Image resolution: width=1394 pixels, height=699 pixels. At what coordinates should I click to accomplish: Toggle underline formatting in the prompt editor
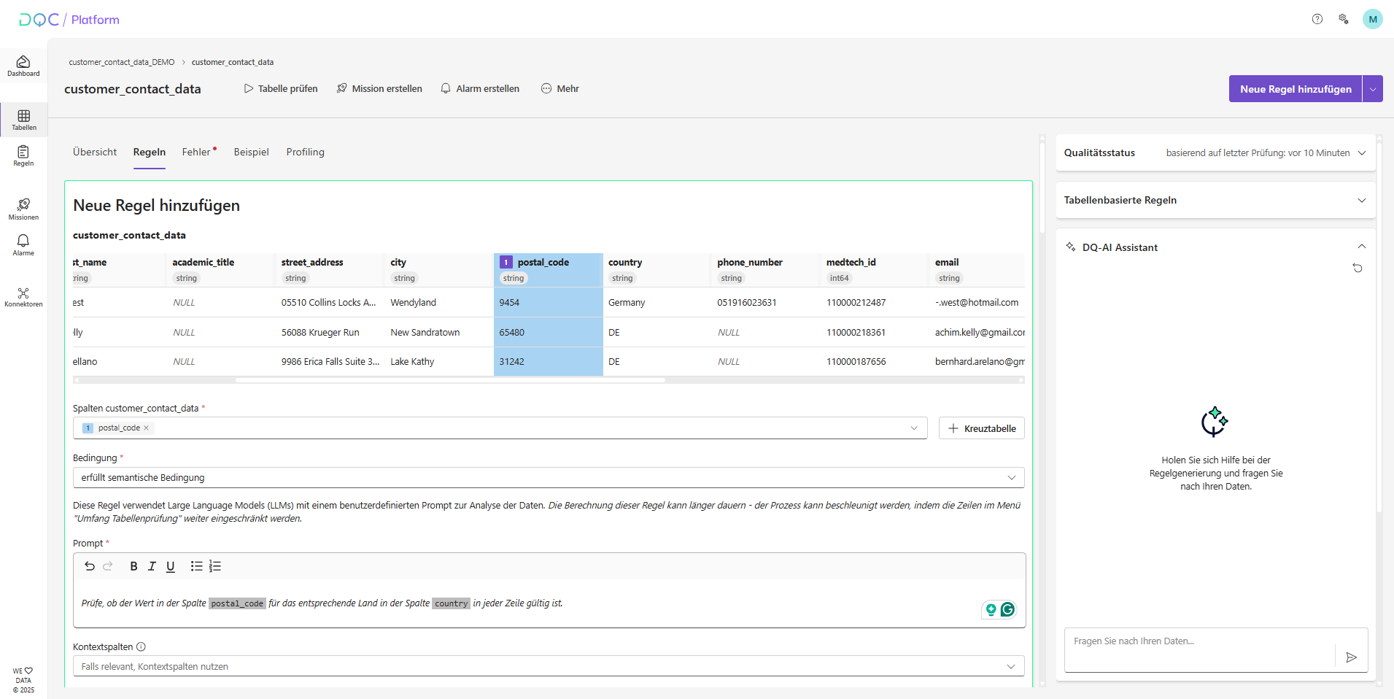pyautogui.click(x=171, y=566)
